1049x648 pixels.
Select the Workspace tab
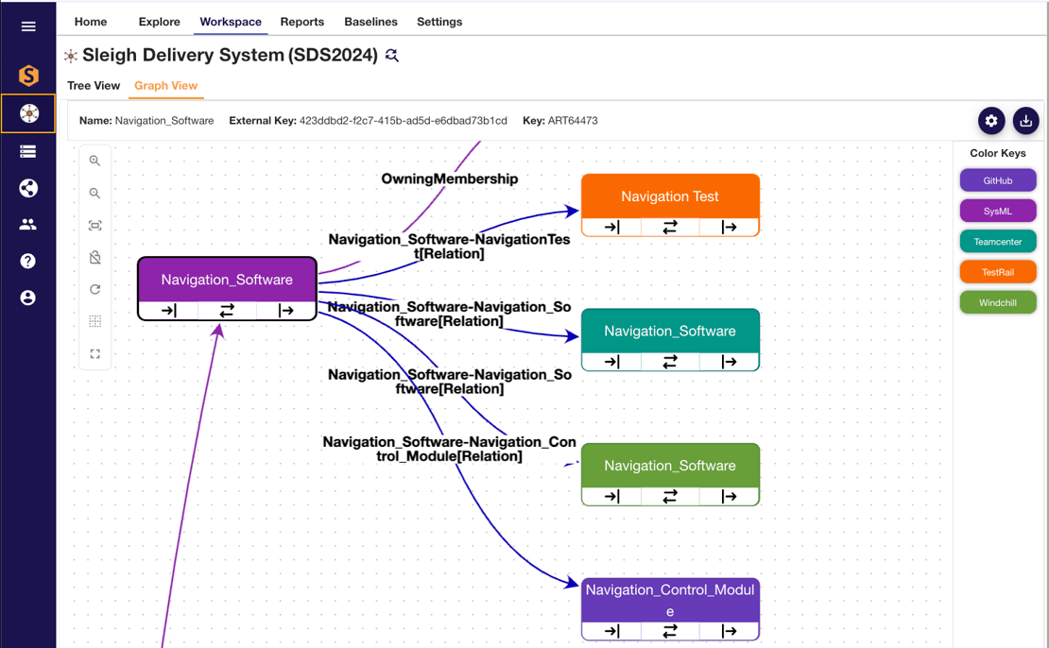(231, 22)
